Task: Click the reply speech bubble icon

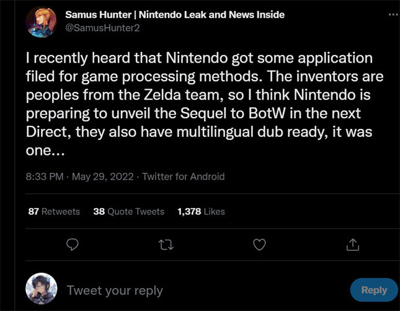Action: pyautogui.click(x=73, y=245)
